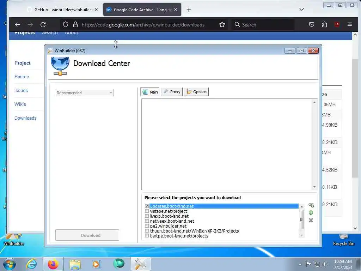Click Projects in Google Code header
361x271 pixels.
click(24, 33)
